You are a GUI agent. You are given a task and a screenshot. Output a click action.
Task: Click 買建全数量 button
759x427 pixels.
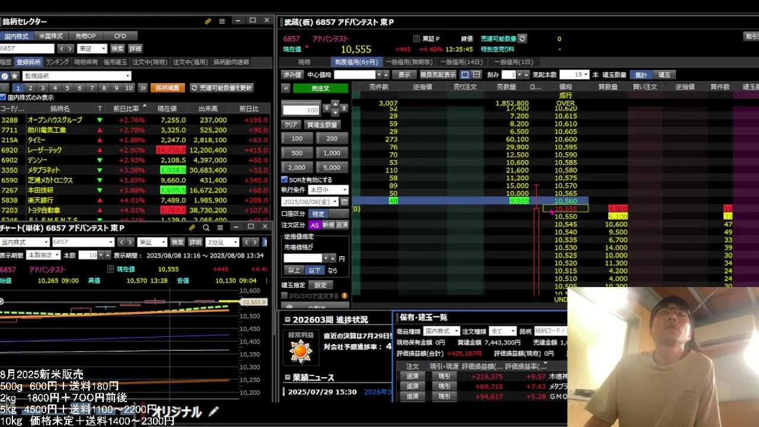(x=322, y=125)
